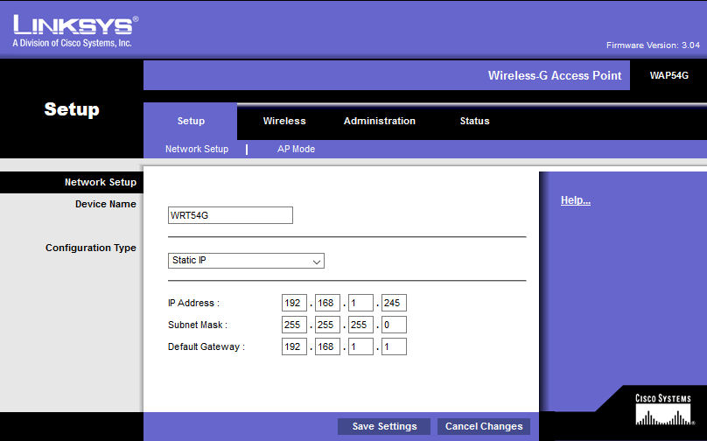Click the Device Name label
This screenshot has width=707, height=441.
106,204
